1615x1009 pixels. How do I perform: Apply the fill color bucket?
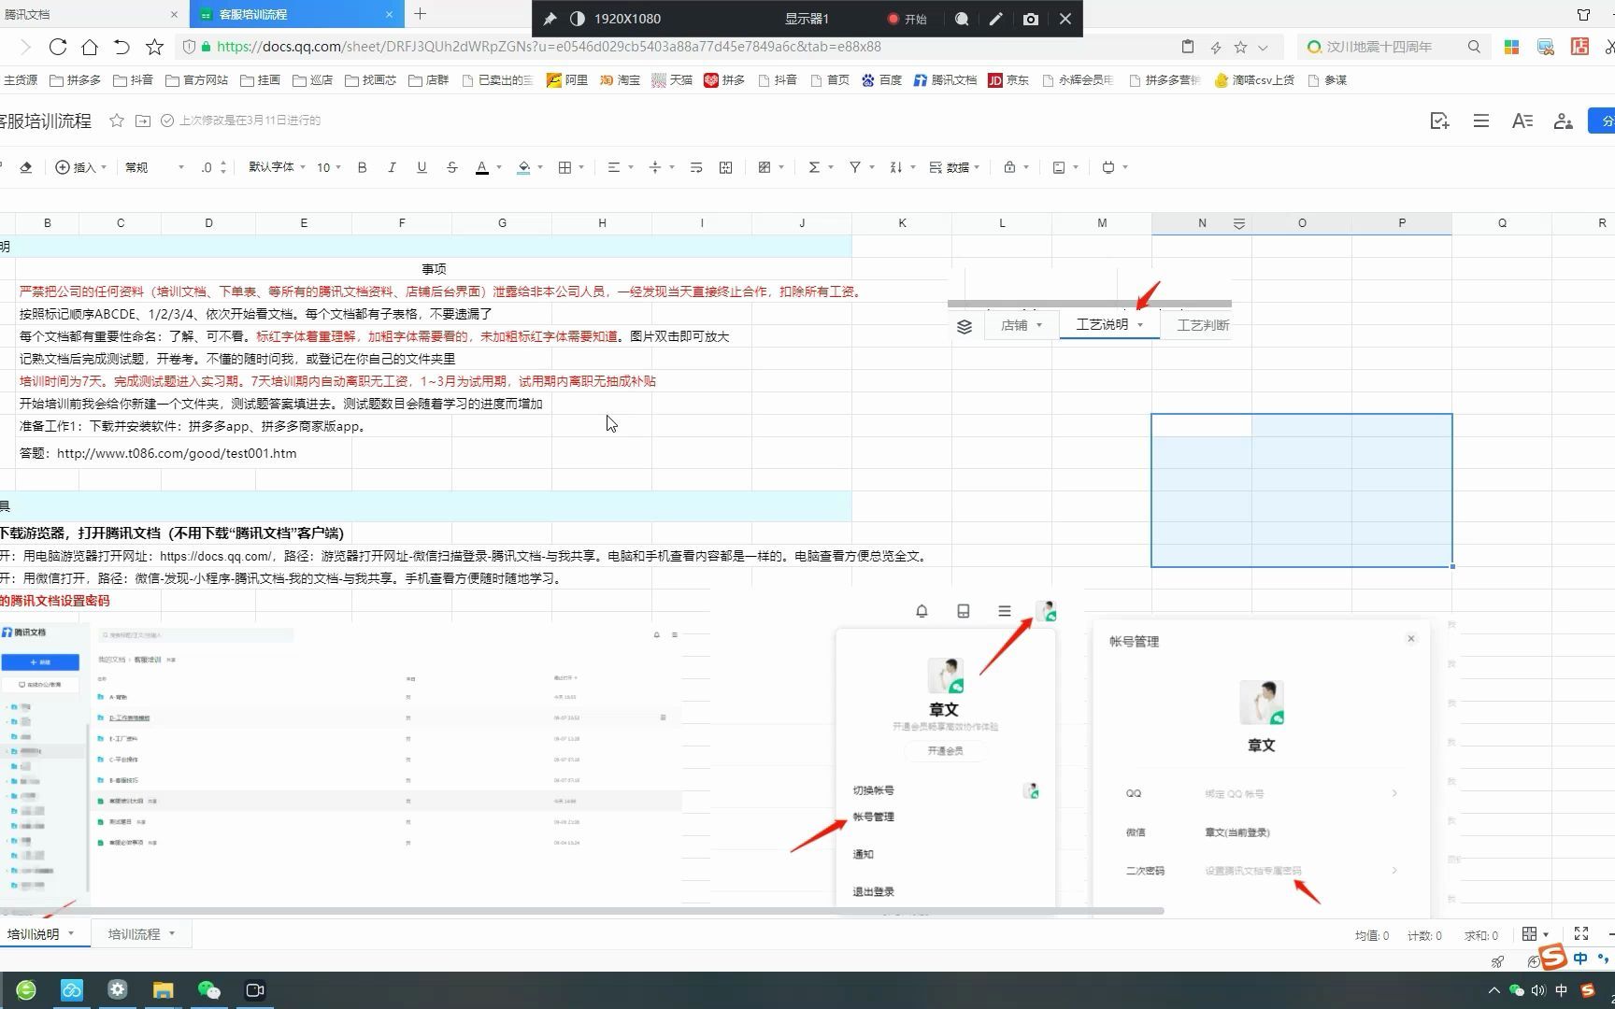(x=523, y=167)
